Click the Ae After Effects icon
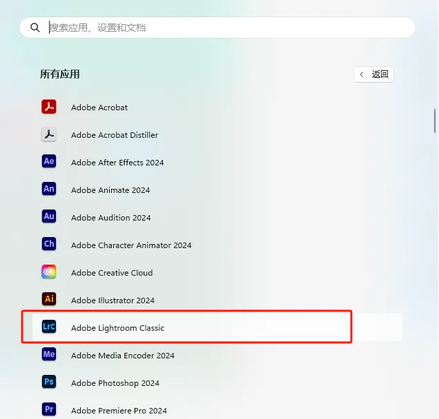The height and width of the screenshot is (419, 439). tap(49, 161)
